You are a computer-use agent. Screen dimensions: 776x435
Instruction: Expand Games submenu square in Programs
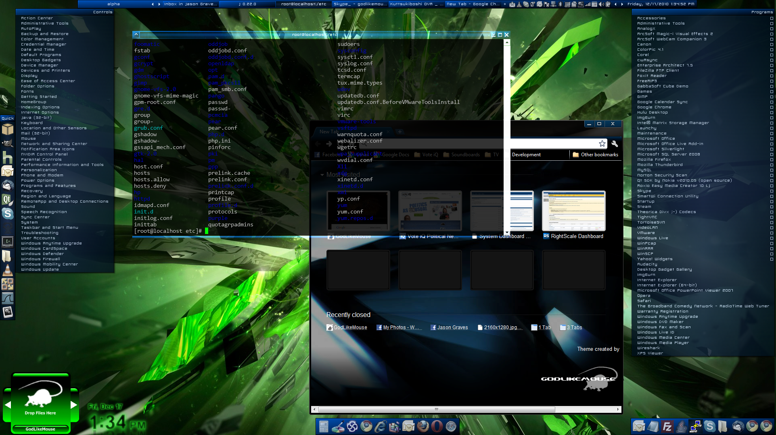772,91
